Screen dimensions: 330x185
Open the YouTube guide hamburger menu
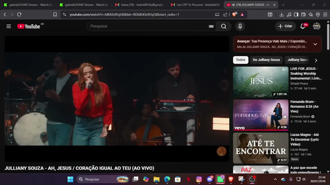(x=9, y=26)
